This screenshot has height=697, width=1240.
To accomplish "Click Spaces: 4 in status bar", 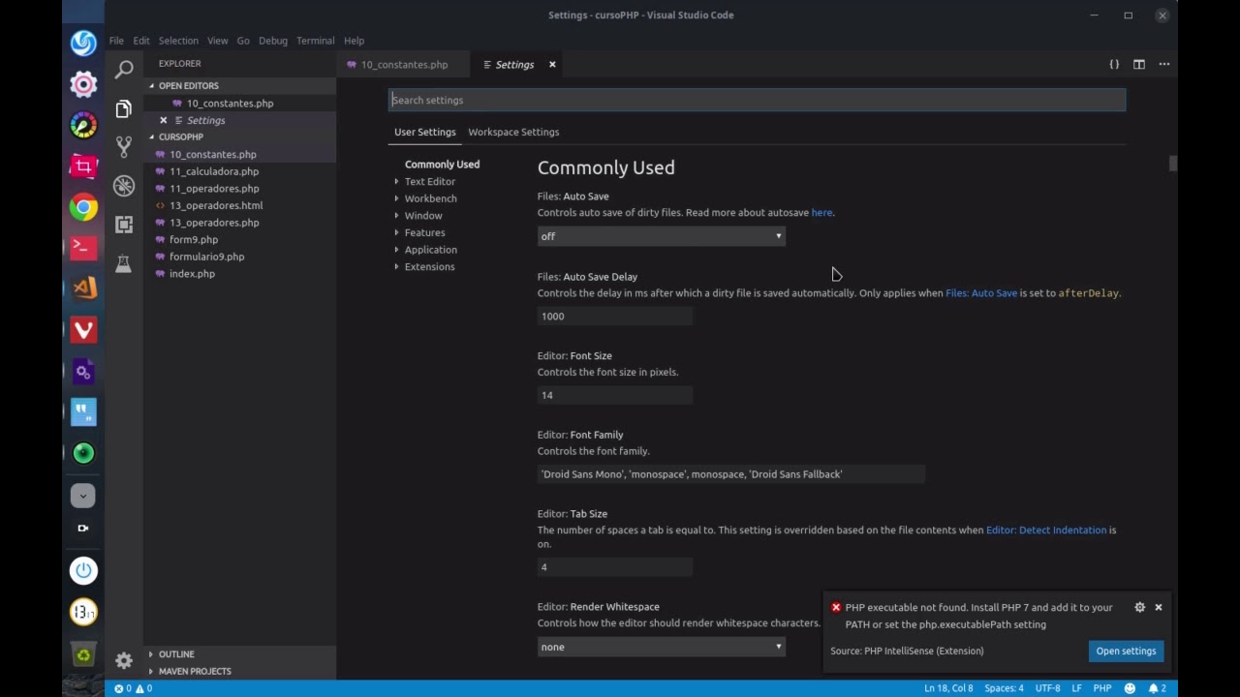I will click(x=1004, y=688).
